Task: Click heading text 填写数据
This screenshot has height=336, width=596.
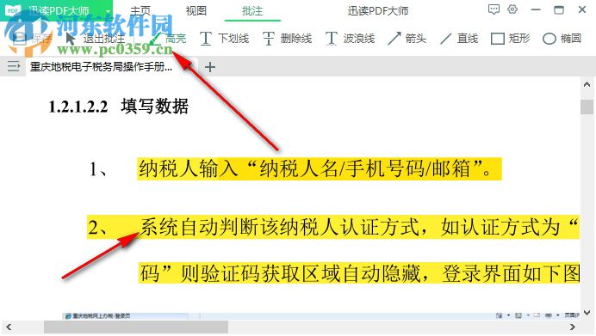Action: (155, 107)
